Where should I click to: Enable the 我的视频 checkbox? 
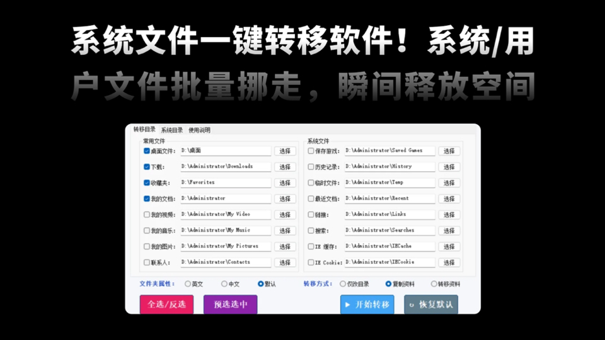pyautogui.click(x=147, y=215)
